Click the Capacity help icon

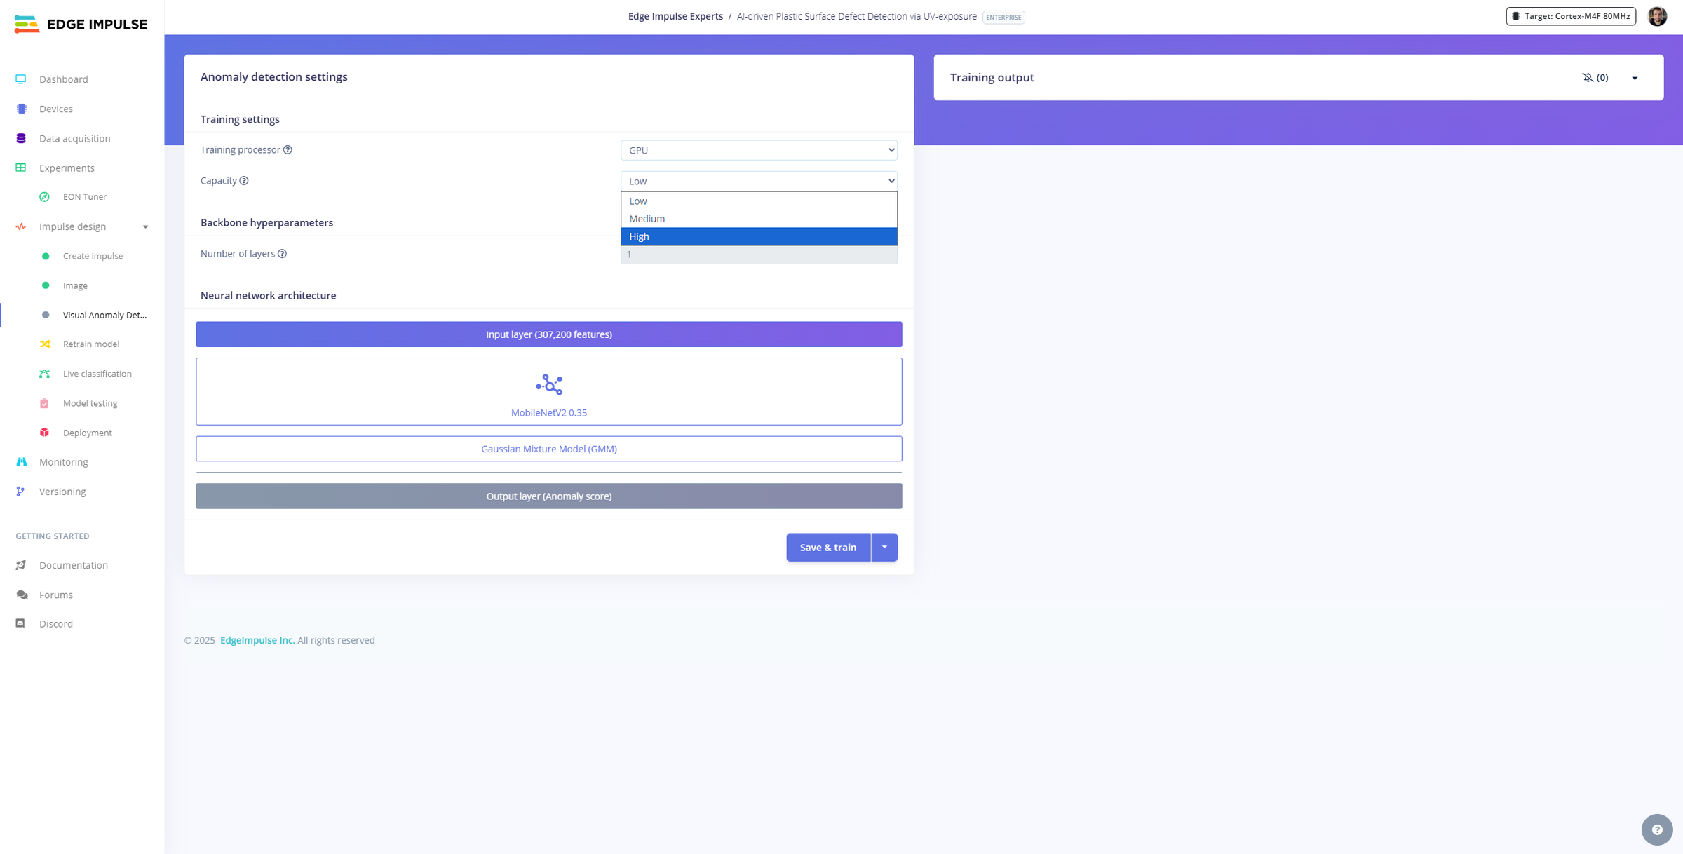click(244, 181)
